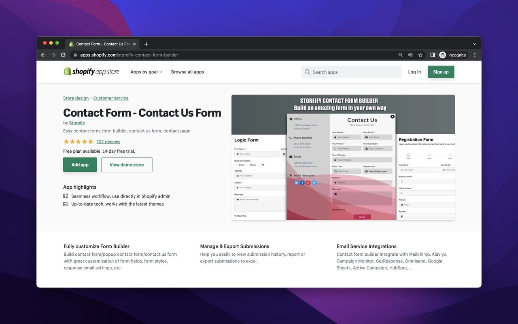Click 'App highlights' heading text
Viewport: 518px width, 324px height.
point(80,187)
